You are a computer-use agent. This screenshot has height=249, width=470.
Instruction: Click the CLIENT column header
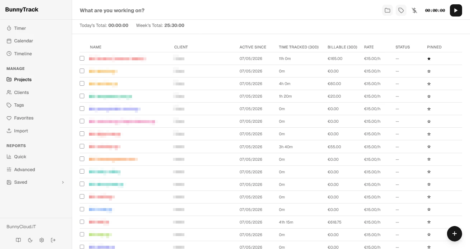tap(181, 47)
